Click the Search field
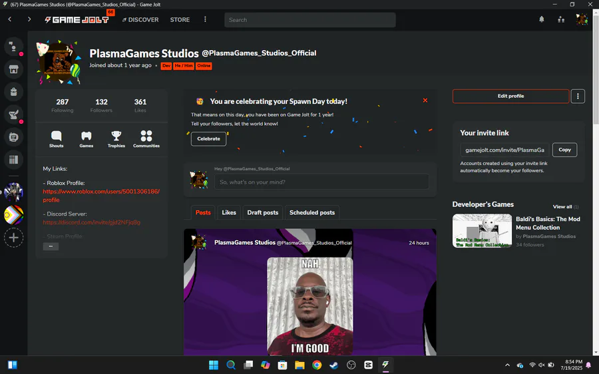 coord(309,20)
